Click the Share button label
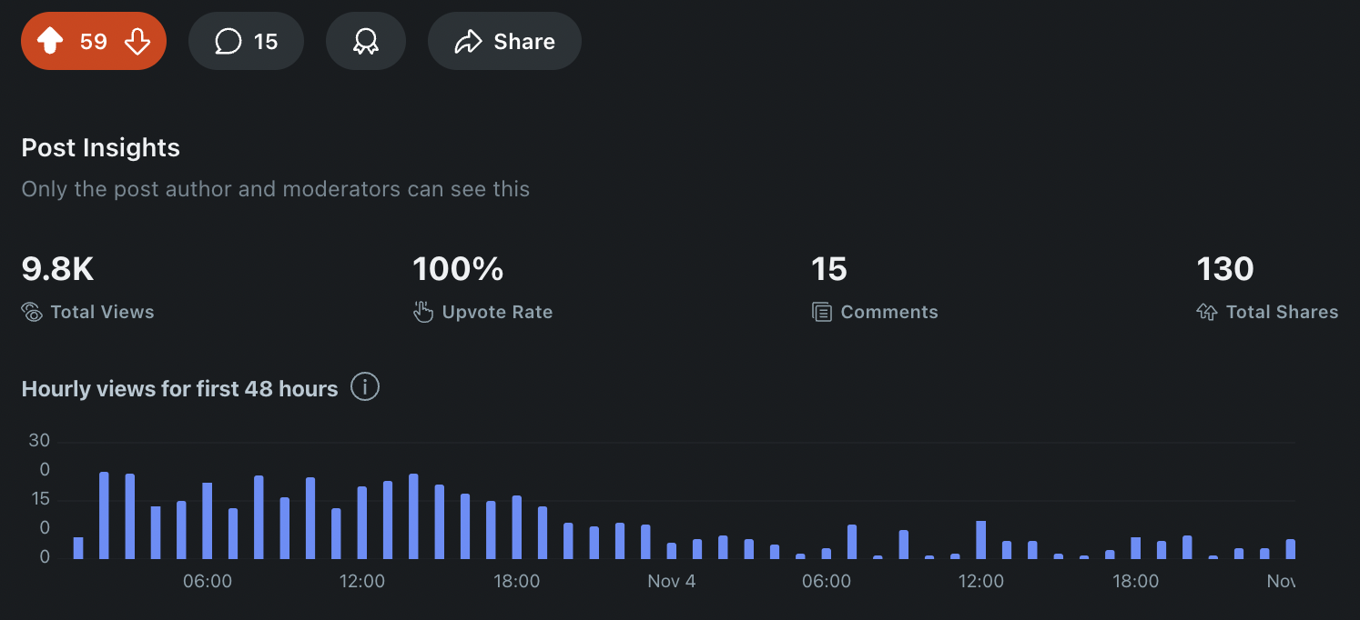The width and height of the screenshot is (1360, 620). pyautogui.click(x=524, y=42)
